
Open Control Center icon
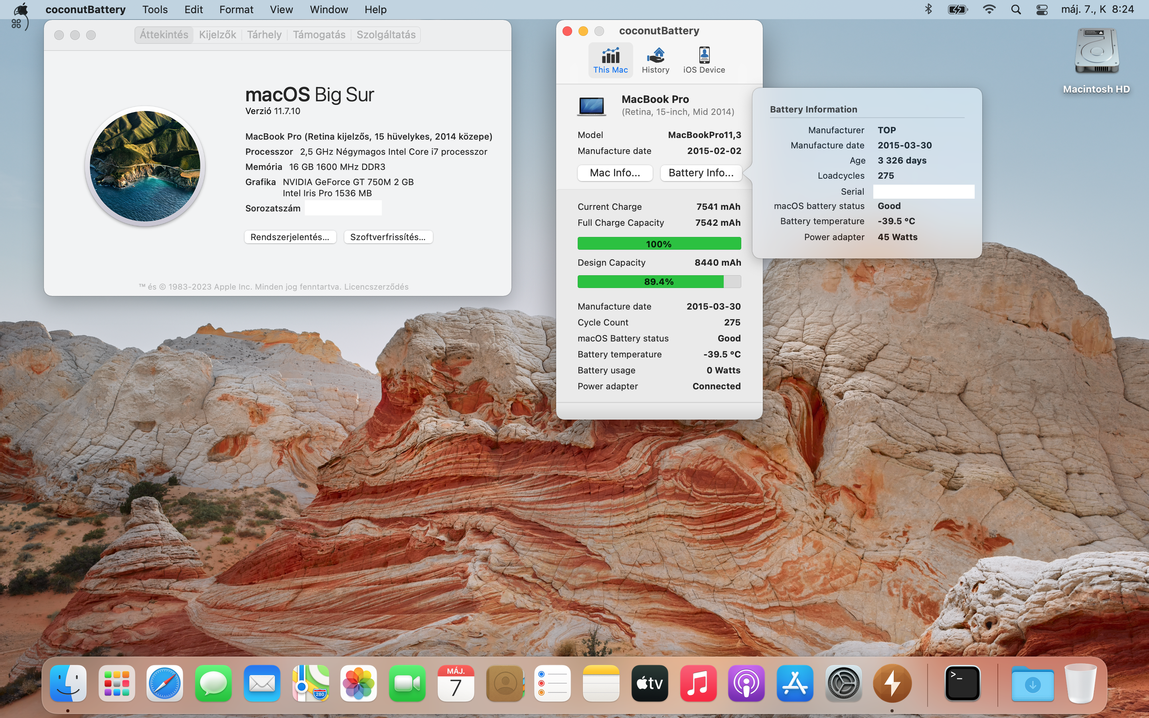tap(1042, 10)
